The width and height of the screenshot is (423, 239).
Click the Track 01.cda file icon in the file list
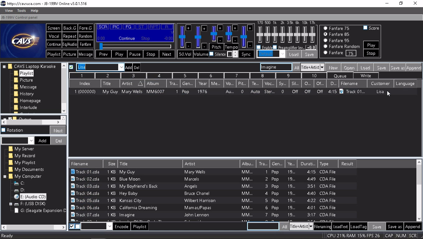73,171
